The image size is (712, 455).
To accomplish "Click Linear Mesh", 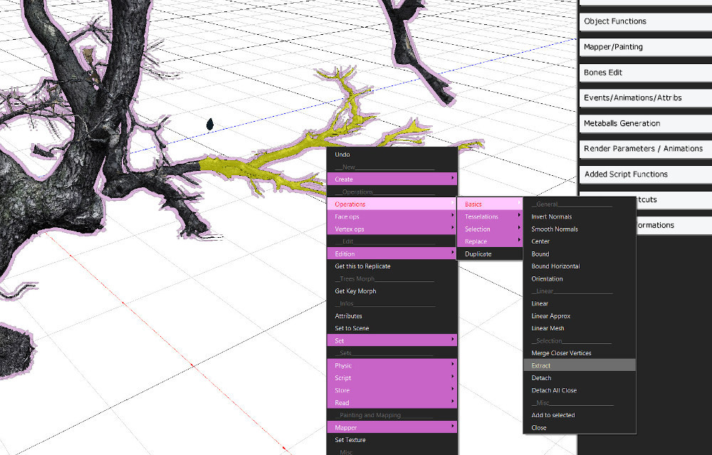I will (x=580, y=328).
